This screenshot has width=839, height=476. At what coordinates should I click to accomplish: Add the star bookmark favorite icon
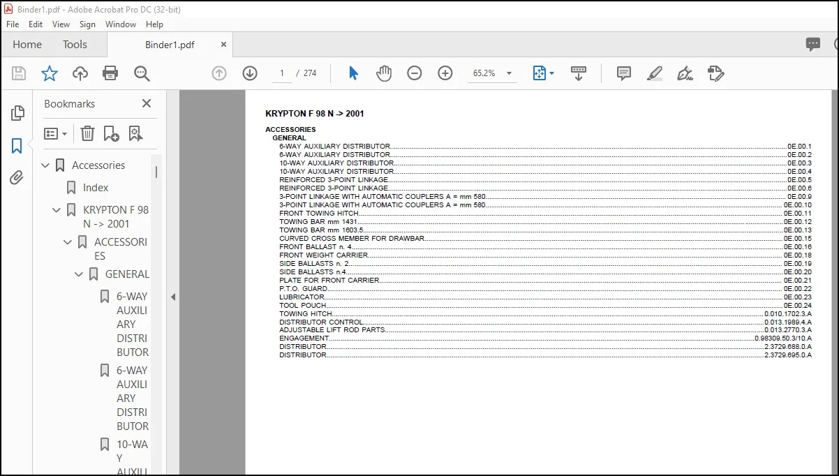click(50, 73)
